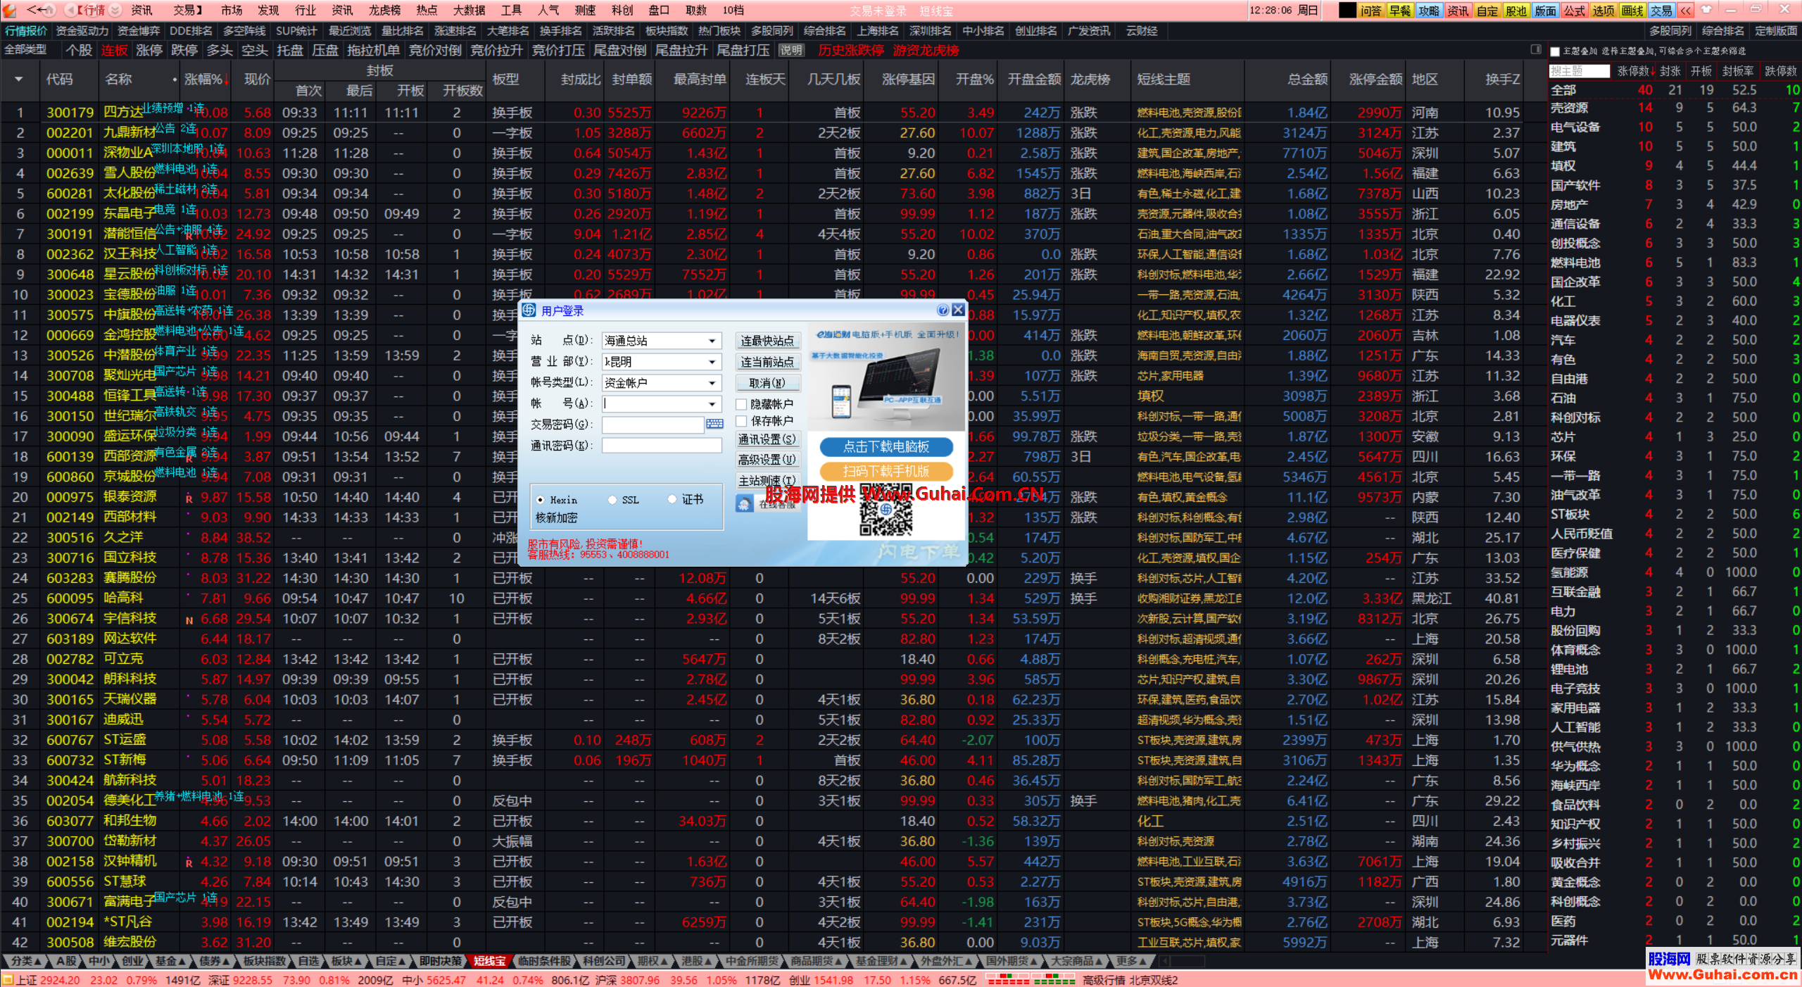Open the 龙虎榜 menu
Image resolution: width=1802 pixels, height=987 pixels.
click(384, 10)
